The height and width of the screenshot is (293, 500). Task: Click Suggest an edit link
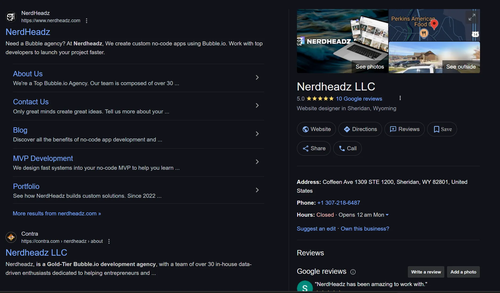coord(316,229)
